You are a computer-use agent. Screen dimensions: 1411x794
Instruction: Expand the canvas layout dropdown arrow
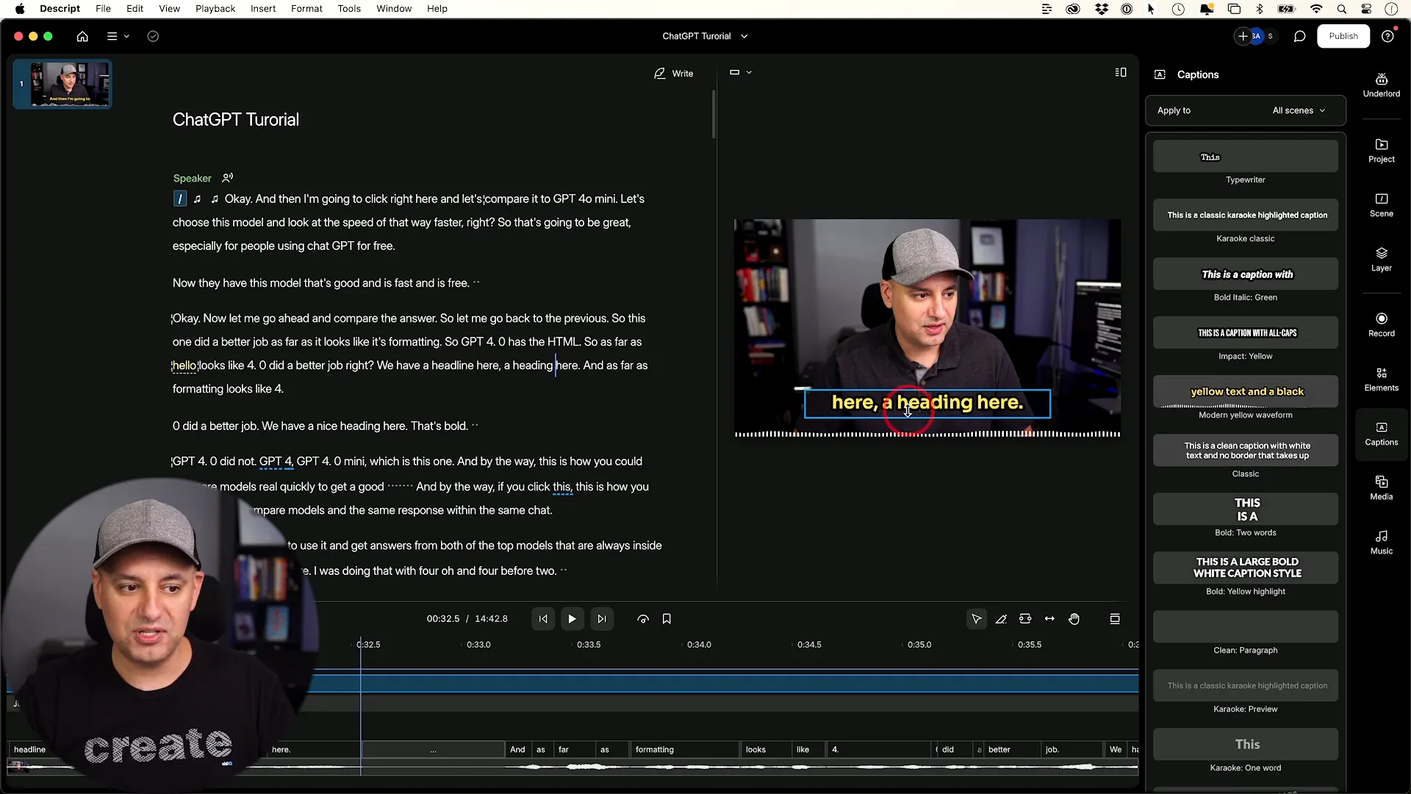tap(749, 72)
